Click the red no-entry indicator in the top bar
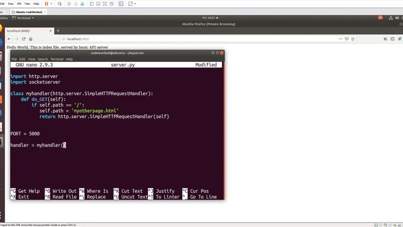The image size is (403, 227). point(380,18)
